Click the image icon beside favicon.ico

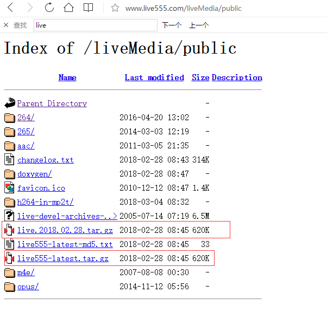[x=9, y=187]
